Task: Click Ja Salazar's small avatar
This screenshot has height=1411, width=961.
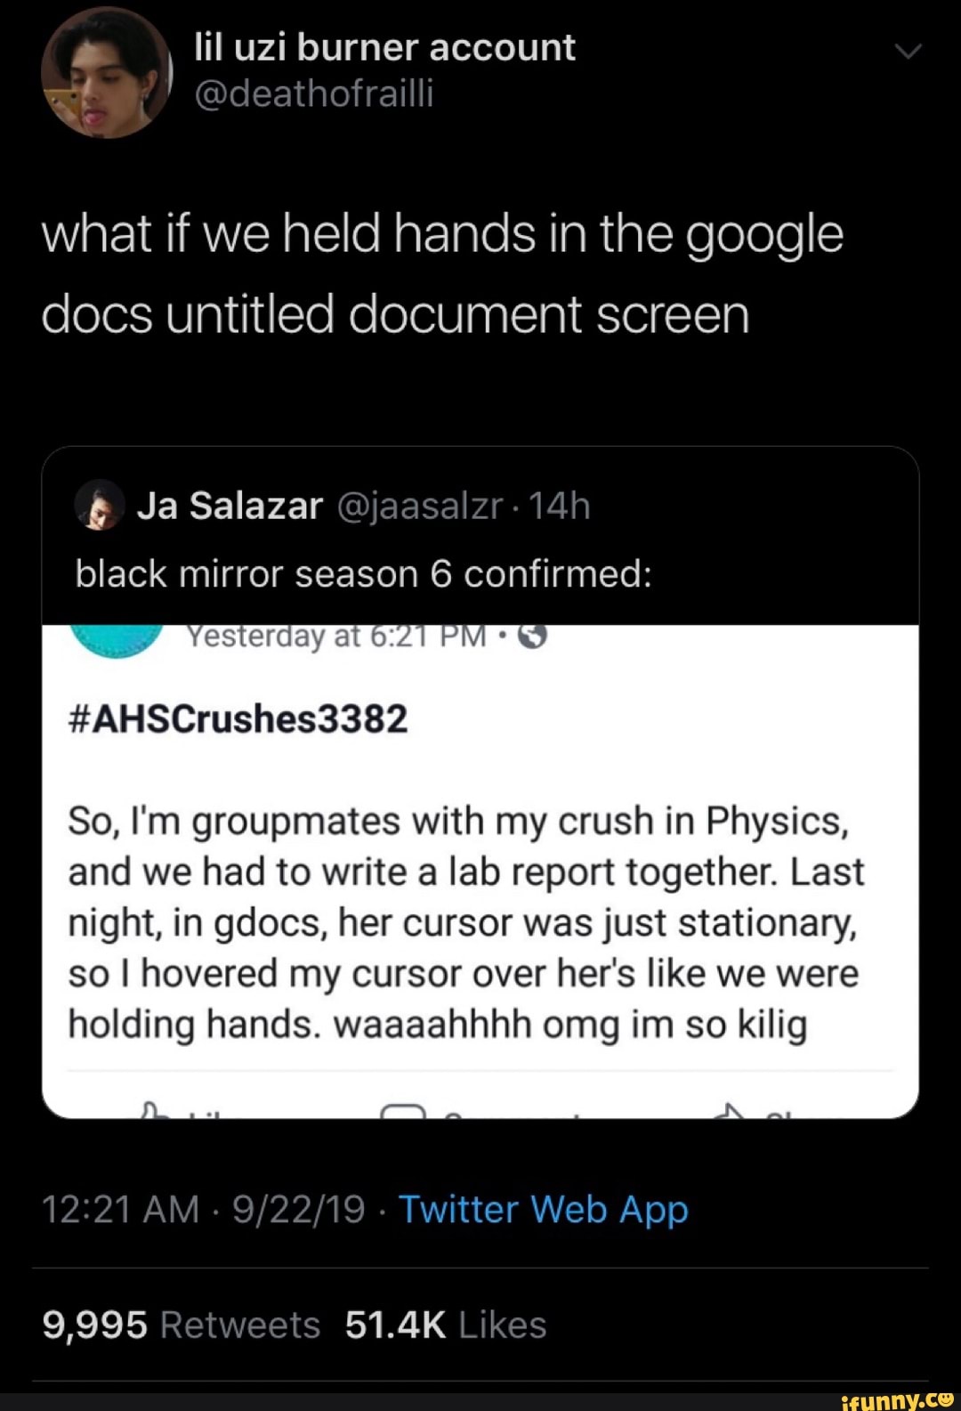Action: 100,506
